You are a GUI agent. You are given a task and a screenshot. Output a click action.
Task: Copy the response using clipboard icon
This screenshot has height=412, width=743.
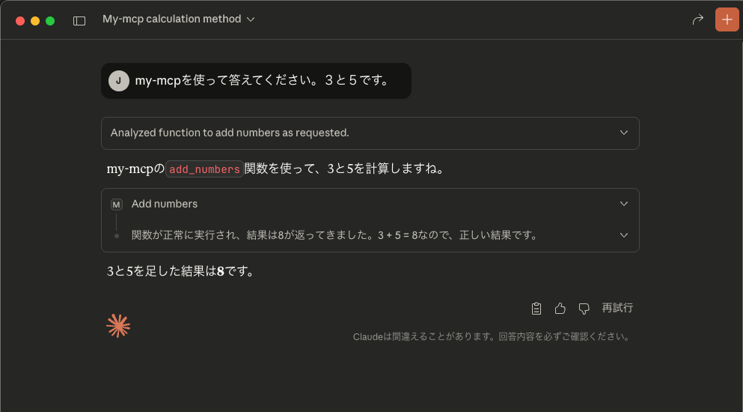click(536, 308)
